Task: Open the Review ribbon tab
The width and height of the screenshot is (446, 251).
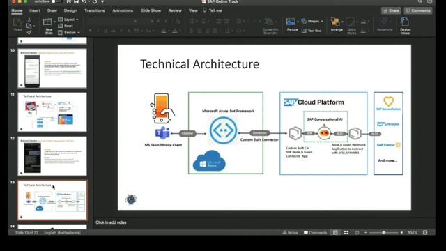Action: tap(175, 10)
